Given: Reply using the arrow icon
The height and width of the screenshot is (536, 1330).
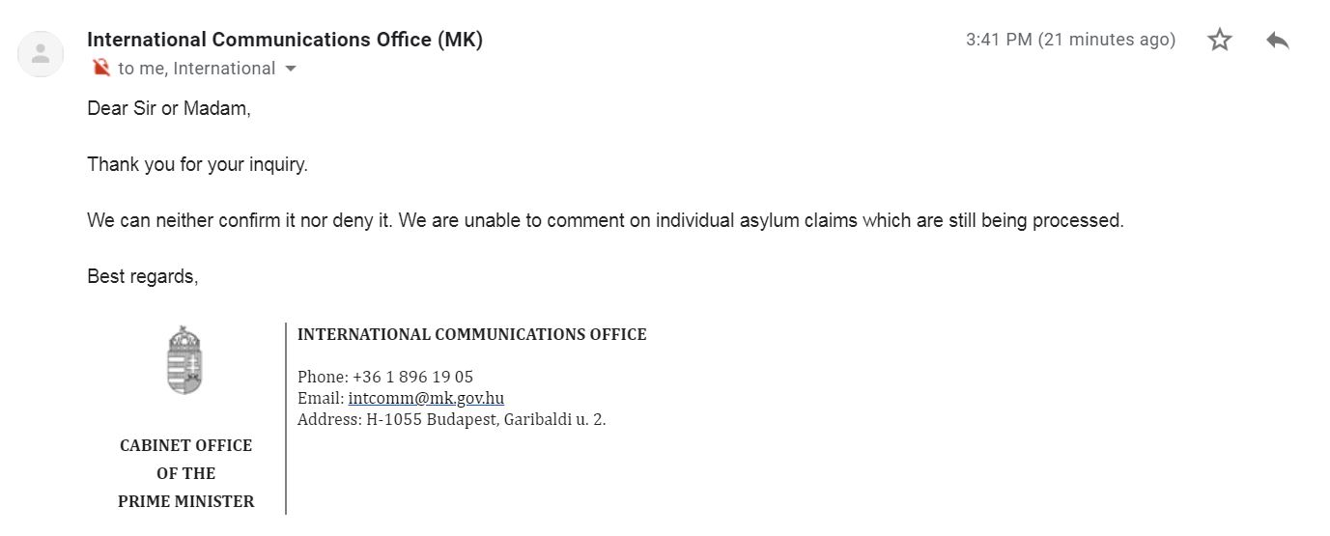Looking at the screenshot, I should [1278, 40].
